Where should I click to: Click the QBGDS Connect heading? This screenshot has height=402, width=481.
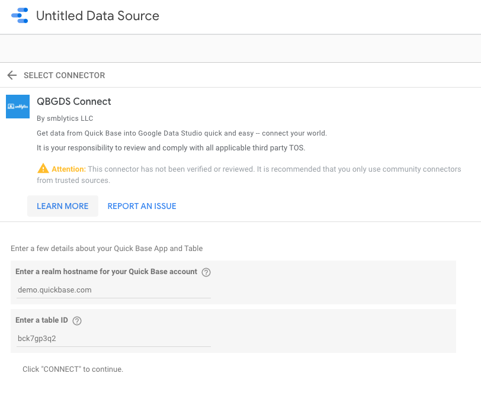(x=74, y=101)
